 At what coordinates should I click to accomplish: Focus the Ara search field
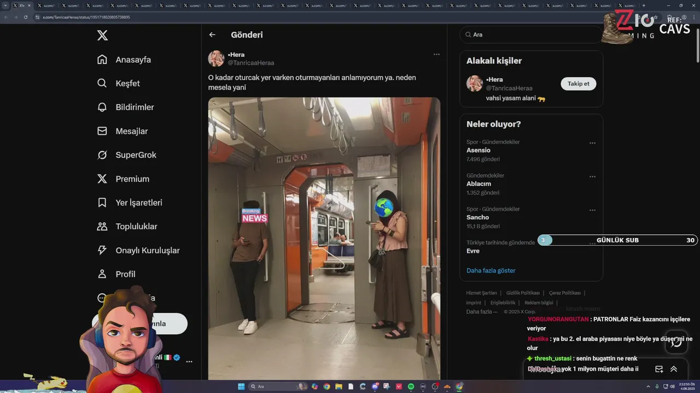click(x=530, y=34)
